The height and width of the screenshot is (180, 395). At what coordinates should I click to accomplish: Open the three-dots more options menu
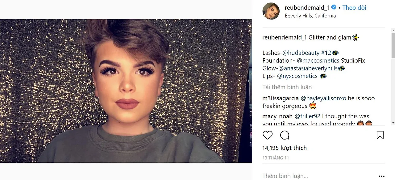(x=382, y=176)
